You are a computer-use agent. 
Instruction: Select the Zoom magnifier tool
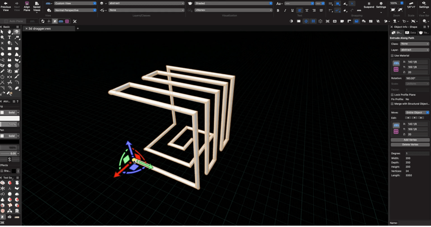coord(2,37)
